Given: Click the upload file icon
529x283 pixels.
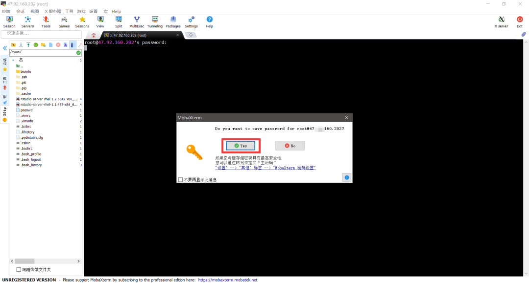Looking at the screenshot, I should tap(28, 44).
